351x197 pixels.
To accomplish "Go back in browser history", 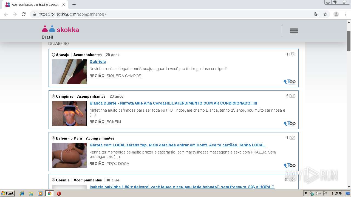I will pos(6,14).
